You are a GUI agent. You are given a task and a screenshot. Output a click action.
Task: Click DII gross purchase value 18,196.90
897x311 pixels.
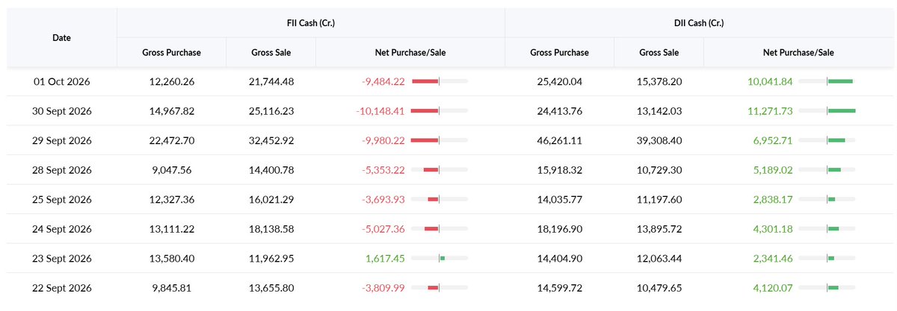[559, 229]
